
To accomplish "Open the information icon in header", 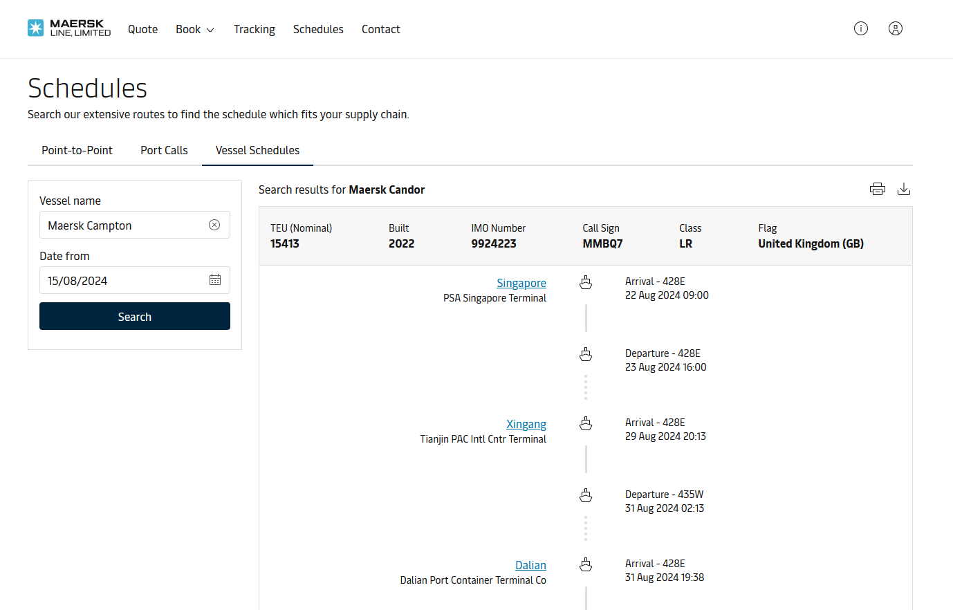I will tap(860, 28).
